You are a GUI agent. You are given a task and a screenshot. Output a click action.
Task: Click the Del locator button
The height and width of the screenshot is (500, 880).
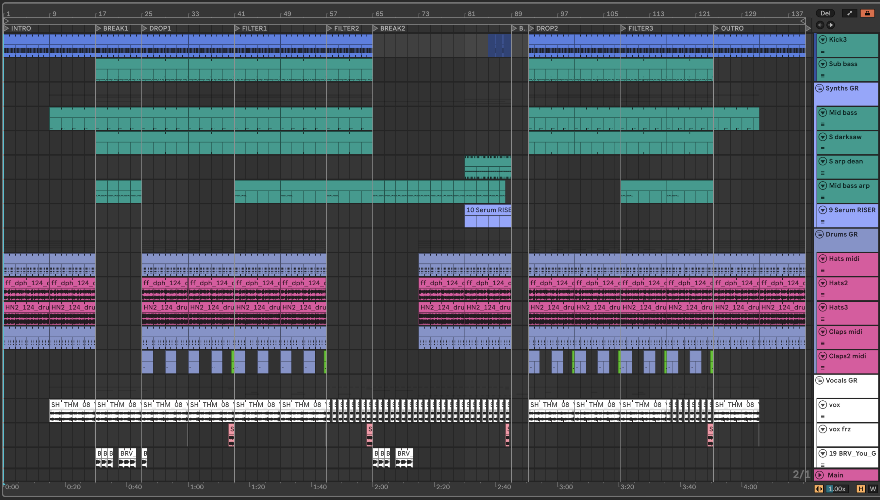click(825, 13)
